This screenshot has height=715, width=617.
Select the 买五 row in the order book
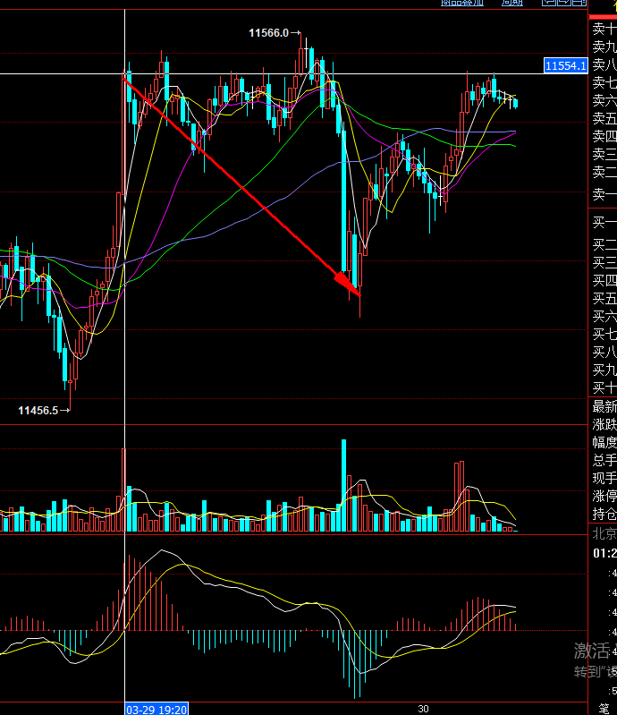point(604,298)
